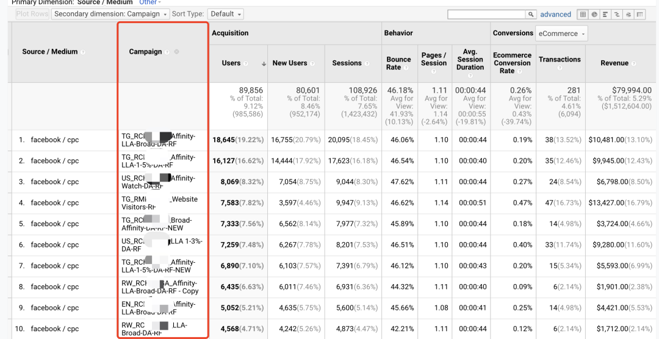Switch to the Percentage pie chart view

click(x=595, y=14)
